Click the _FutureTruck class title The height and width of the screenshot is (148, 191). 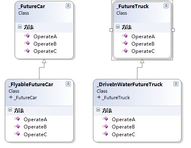click(x=133, y=7)
